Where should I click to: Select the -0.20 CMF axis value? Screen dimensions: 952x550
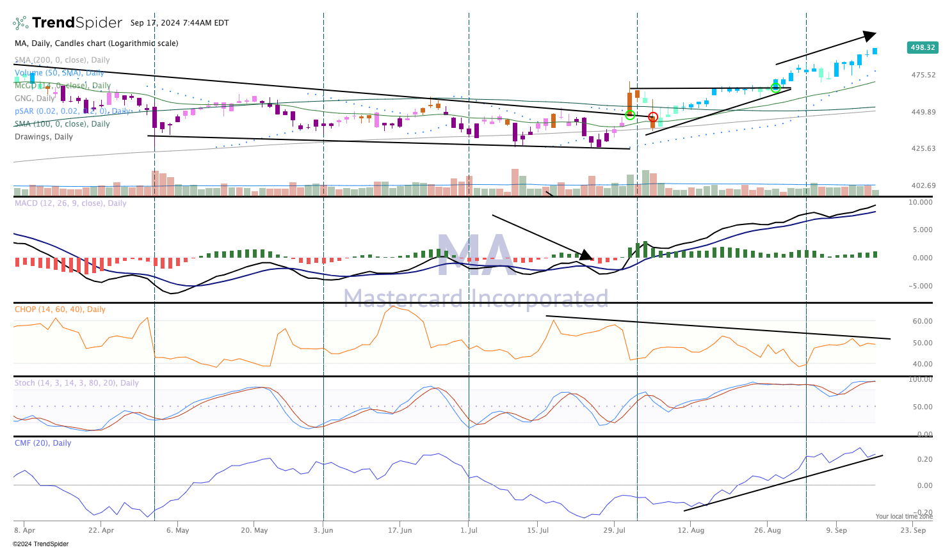pos(923,512)
